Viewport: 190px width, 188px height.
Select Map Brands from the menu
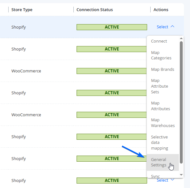click(x=163, y=70)
